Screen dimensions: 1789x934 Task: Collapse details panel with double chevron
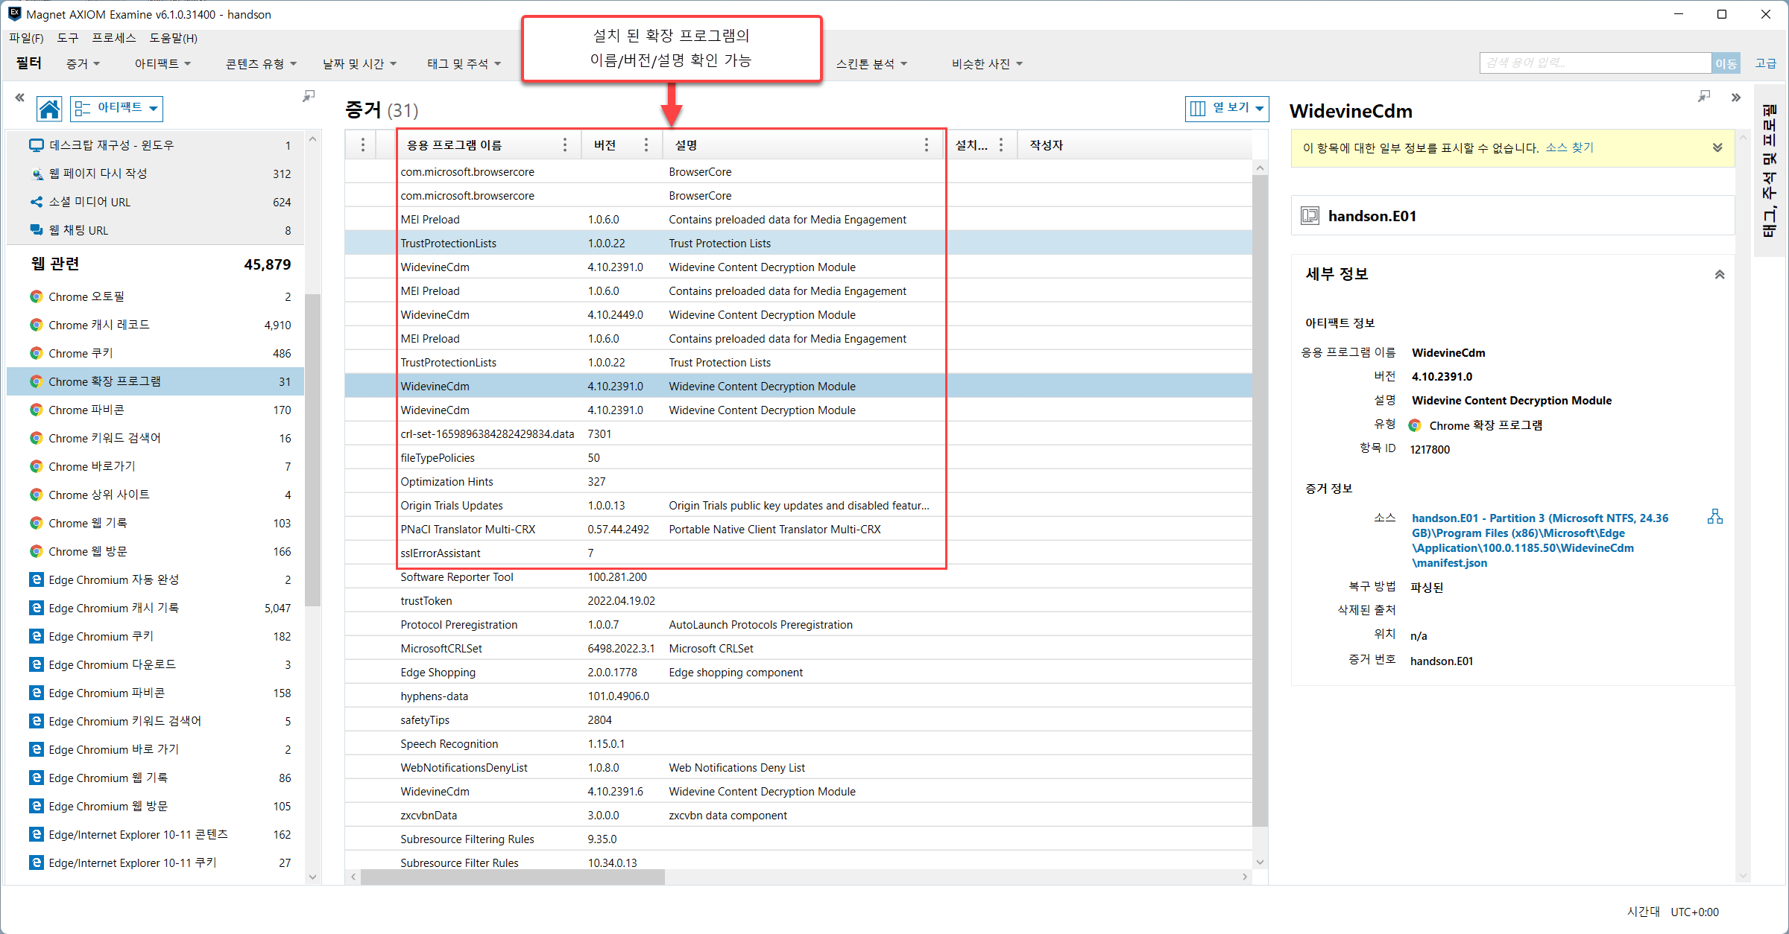(1736, 98)
